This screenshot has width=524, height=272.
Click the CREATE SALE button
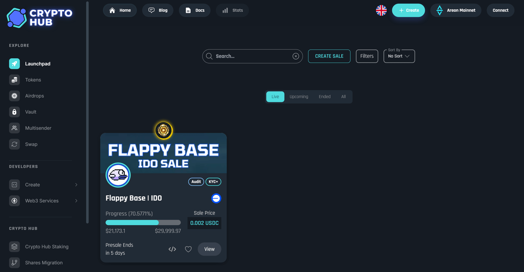click(x=329, y=56)
